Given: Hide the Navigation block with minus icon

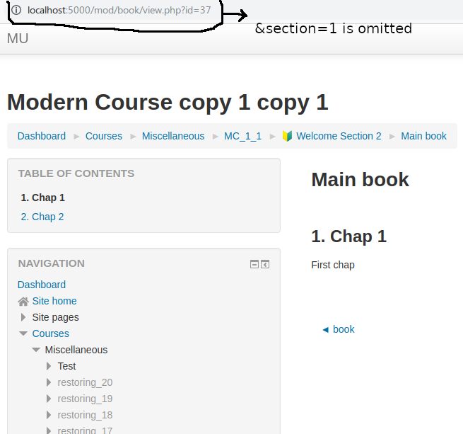Looking at the screenshot, I should (x=254, y=264).
